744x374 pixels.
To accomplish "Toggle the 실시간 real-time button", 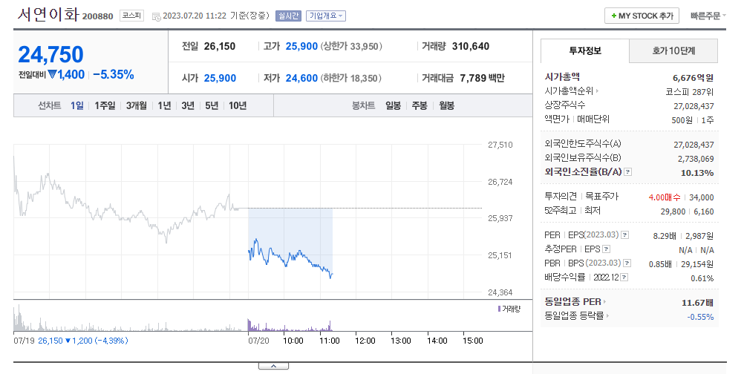I will [x=288, y=16].
